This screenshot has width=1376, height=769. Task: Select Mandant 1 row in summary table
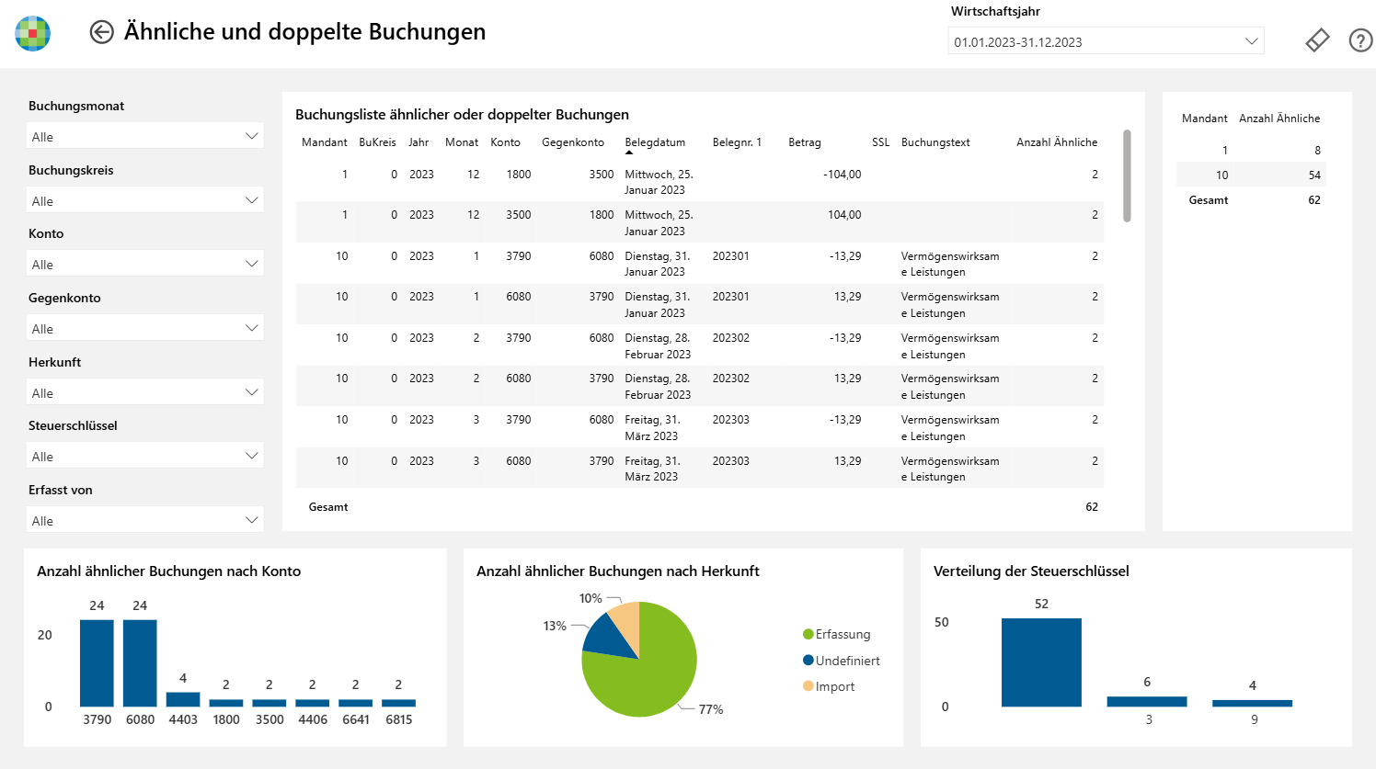click(x=1251, y=150)
